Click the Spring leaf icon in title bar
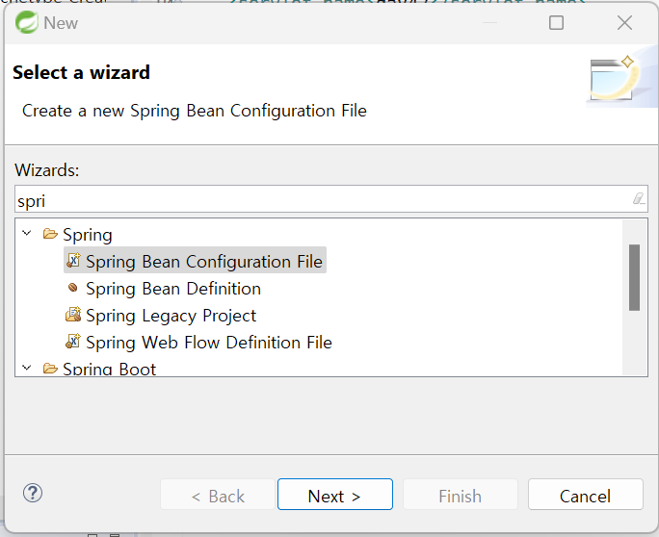The width and height of the screenshot is (659, 537). (x=26, y=23)
